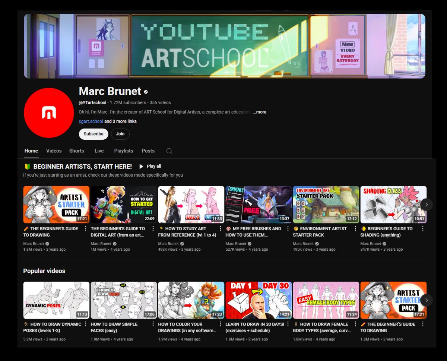
Task: Open ARTIST STARTER PACK thumbnail in Beginner row
Action: 56,205
